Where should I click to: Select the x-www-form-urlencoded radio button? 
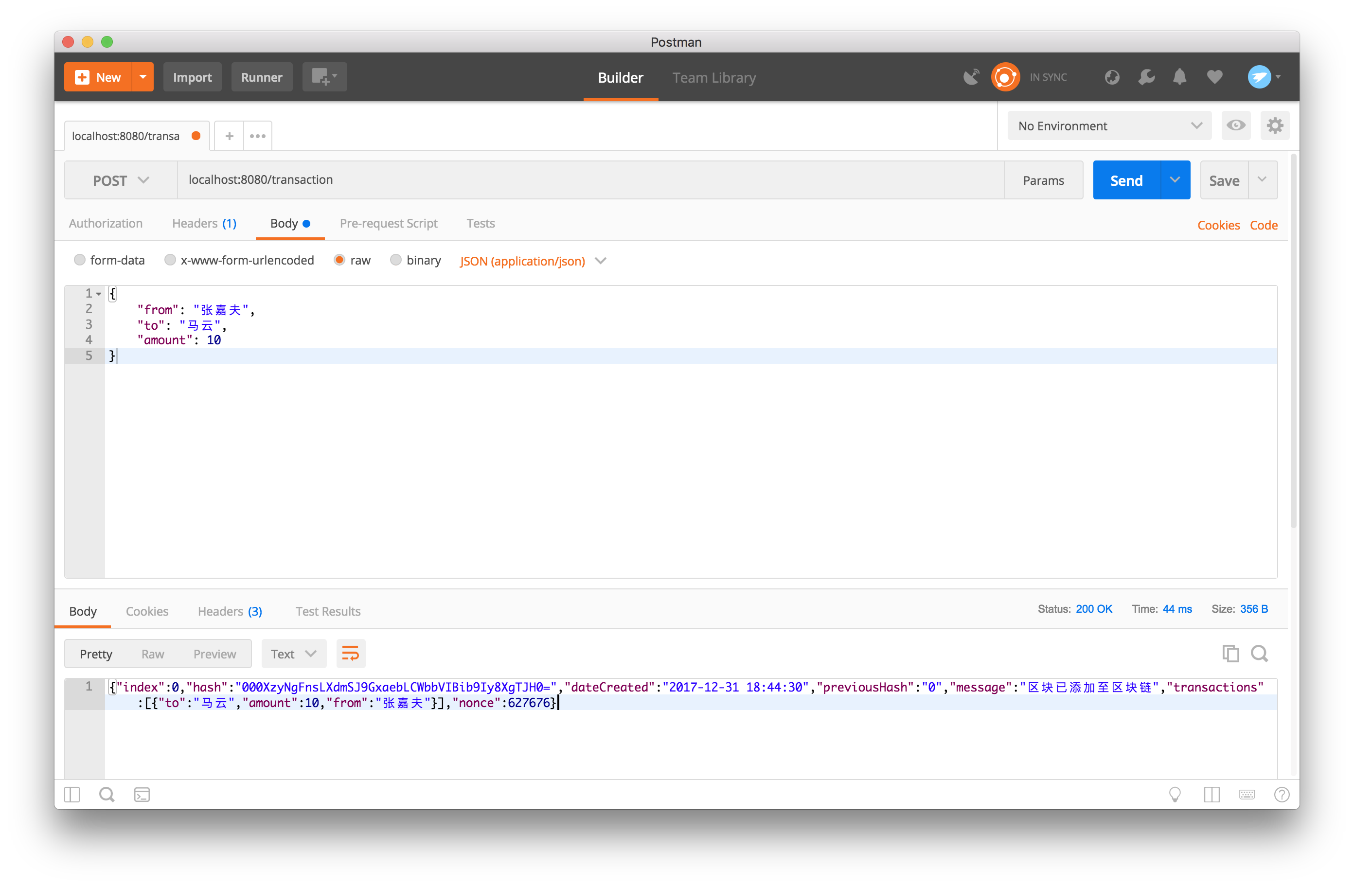pyautogui.click(x=170, y=260)
